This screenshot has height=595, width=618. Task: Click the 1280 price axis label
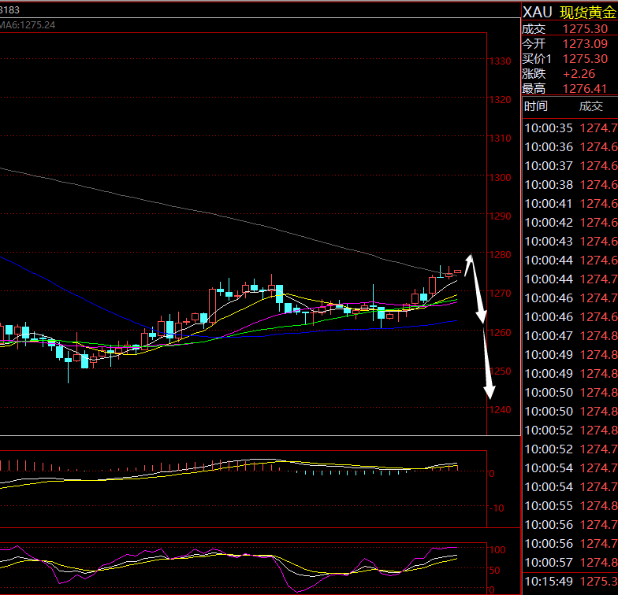click(500, 255)
